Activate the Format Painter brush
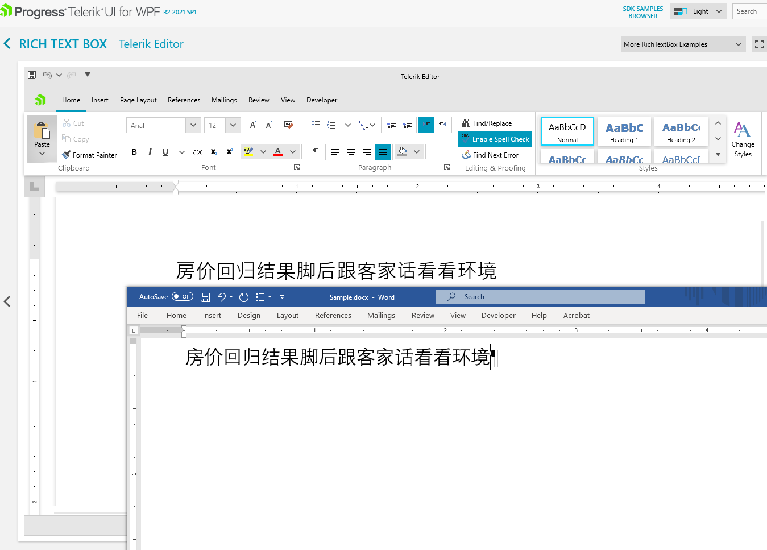 click(67, 155)
